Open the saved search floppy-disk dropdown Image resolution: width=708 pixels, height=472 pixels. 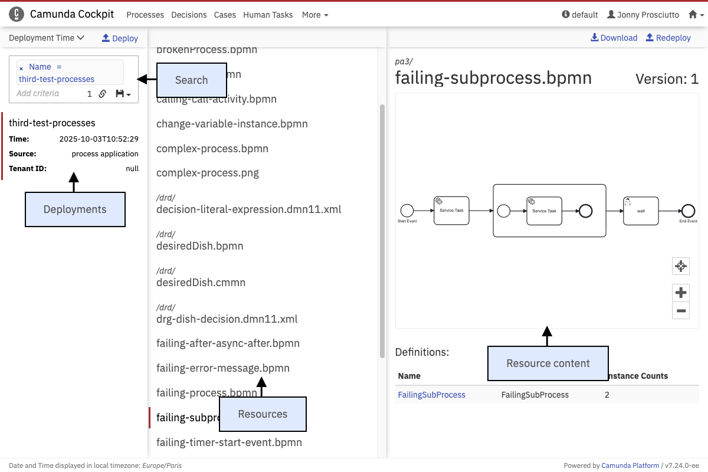[x=123, y=94]
